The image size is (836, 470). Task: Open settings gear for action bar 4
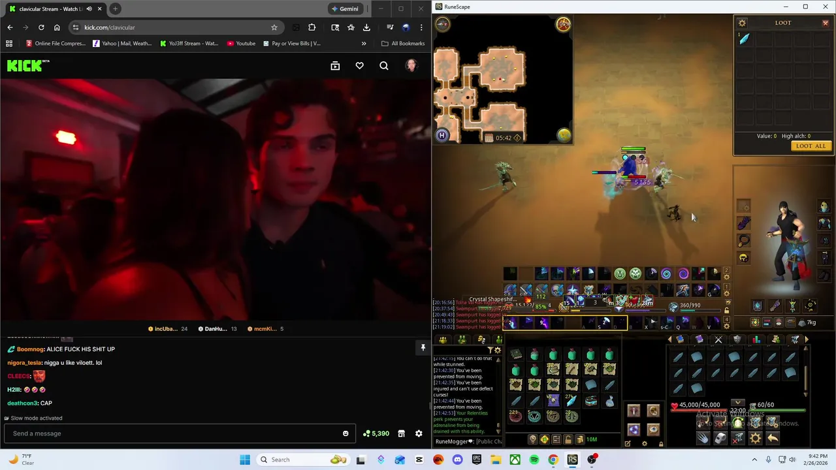coord(726,326)
